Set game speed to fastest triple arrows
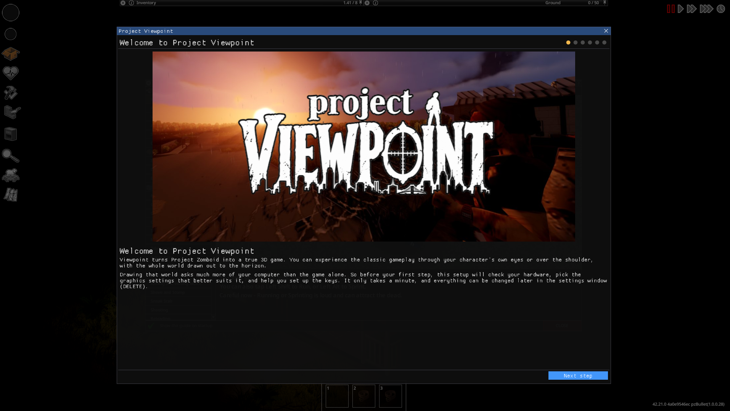Screen dimensions: 730x411 tap(706, 9)
